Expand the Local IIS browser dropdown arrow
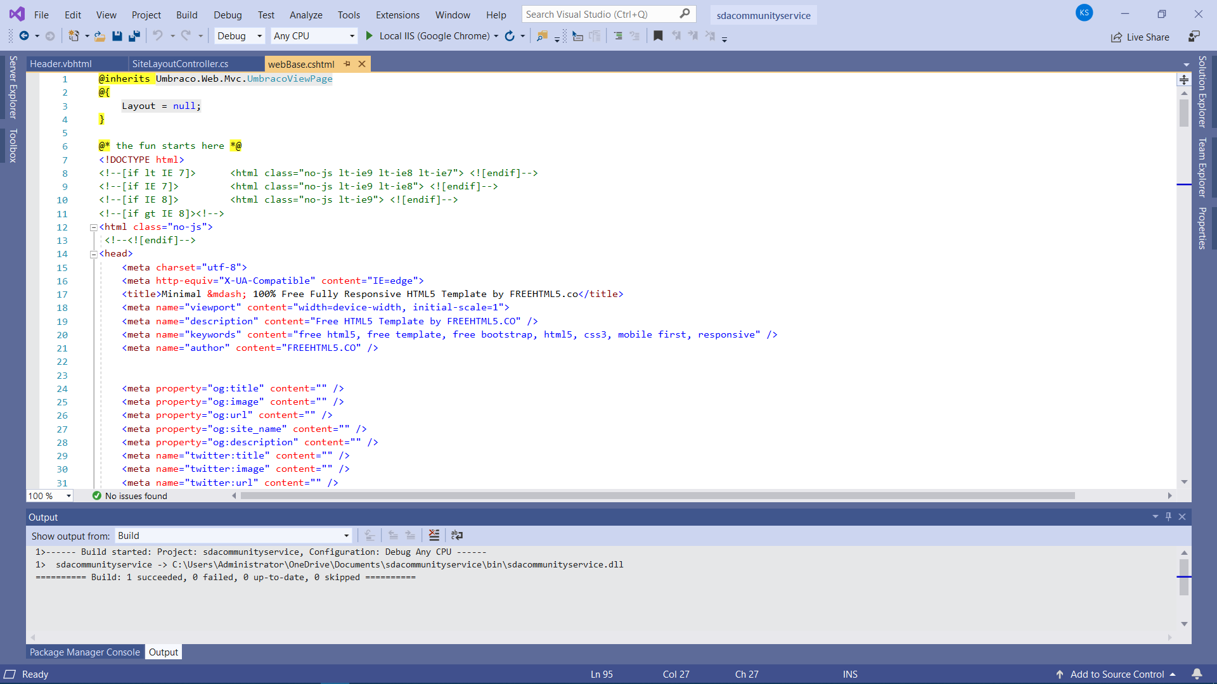The width and height of the screenshot is (1217, 684). (496, 36)
